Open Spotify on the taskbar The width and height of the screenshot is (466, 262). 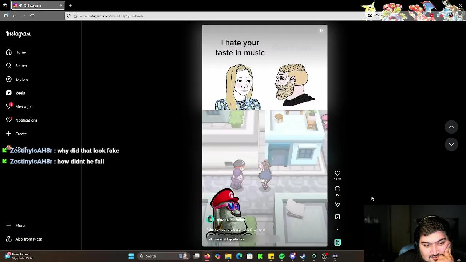click(x=282, y=256)
